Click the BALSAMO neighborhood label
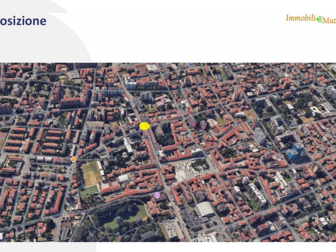The image size is (336, 252). [x=40, y=93]
